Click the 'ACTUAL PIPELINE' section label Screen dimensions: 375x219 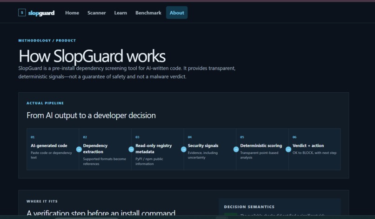pyautogui.click(x=45, y=103)
